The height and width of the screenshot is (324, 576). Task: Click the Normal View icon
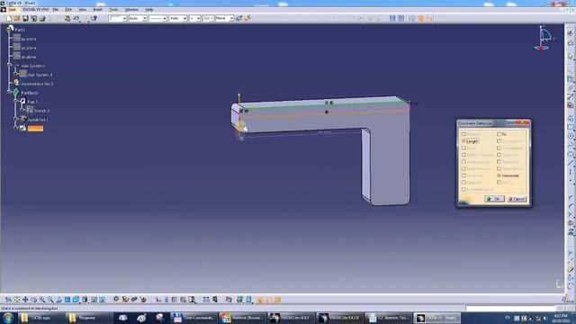click(59, 300)
